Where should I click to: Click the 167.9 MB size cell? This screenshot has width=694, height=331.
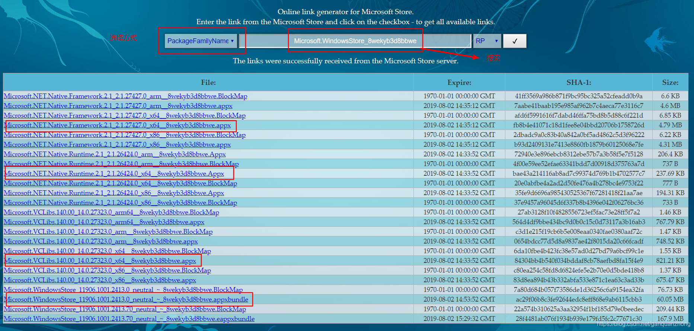(x=670, y=319)
